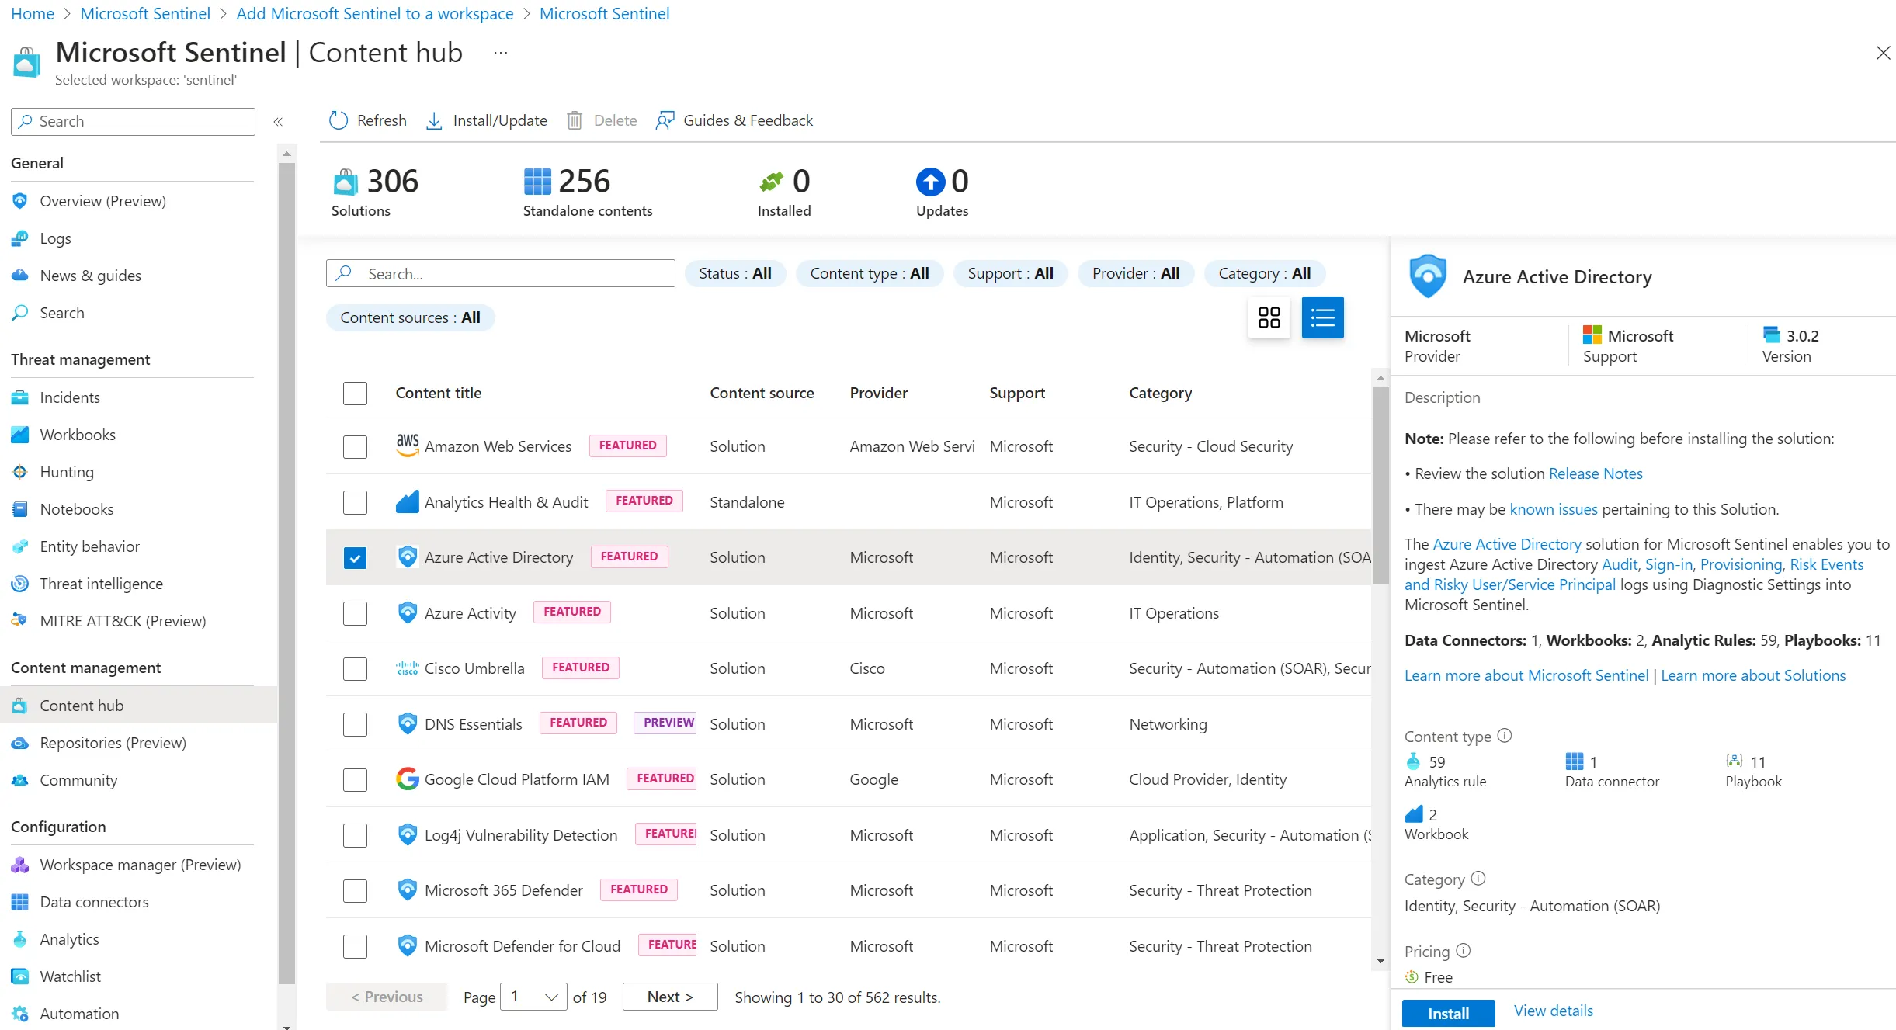Navigate to Threat intelligence page
The width and height of the screenshot is (1896, 1030).
coord(101,584)
